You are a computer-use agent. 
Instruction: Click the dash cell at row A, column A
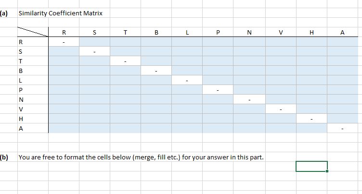(343, 128)
